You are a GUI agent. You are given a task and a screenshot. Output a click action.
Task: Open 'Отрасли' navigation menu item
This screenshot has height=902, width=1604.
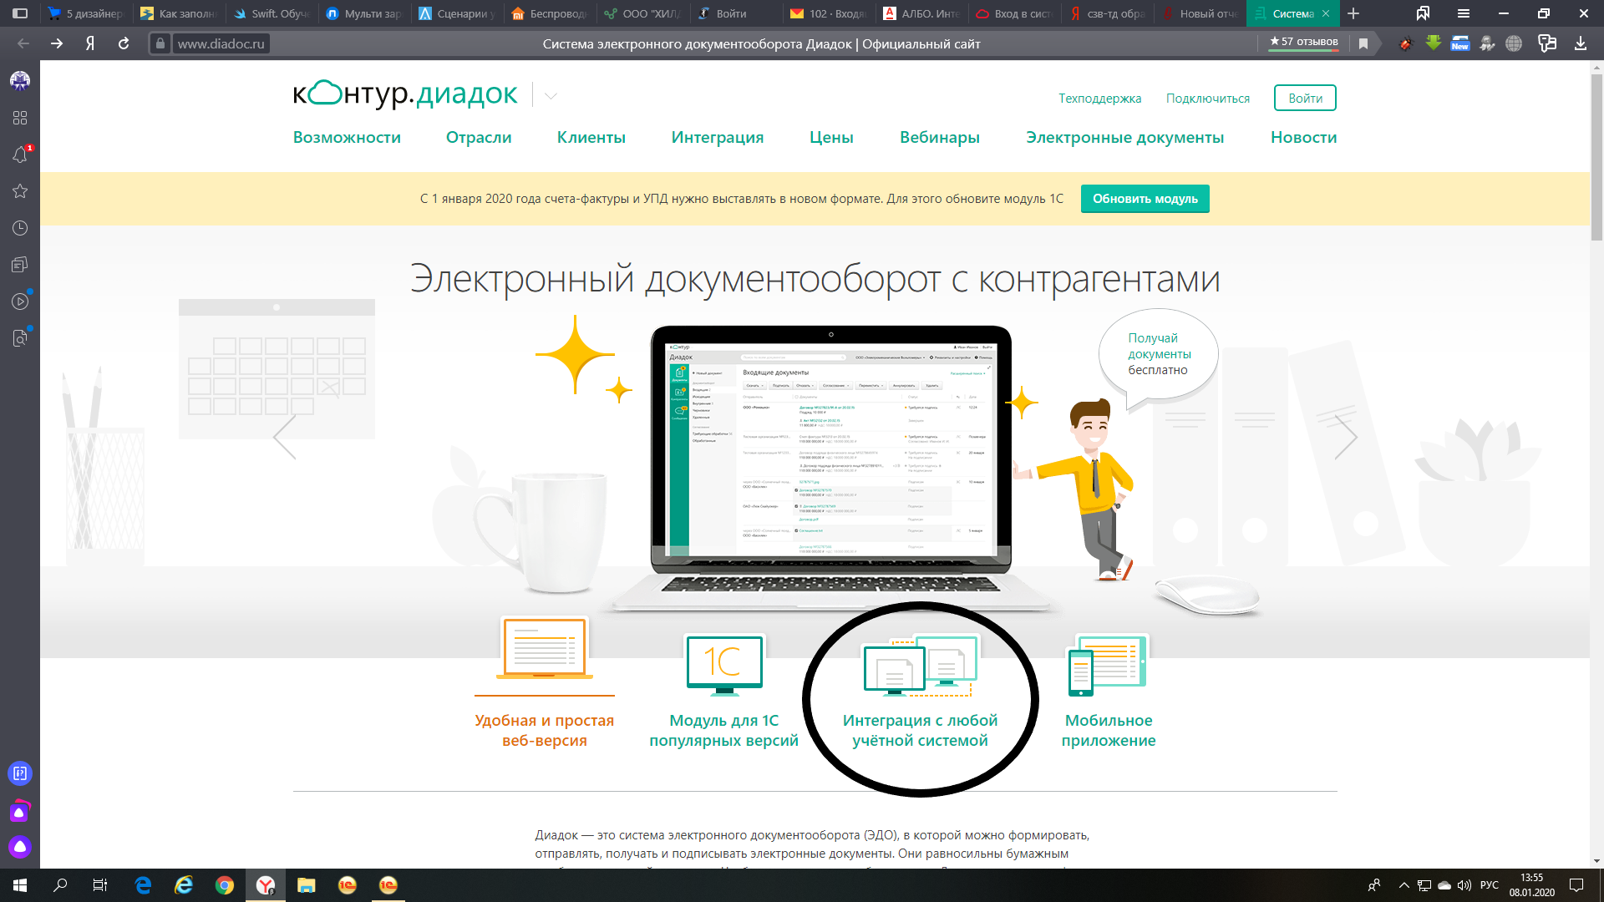[x=479, y=137]
